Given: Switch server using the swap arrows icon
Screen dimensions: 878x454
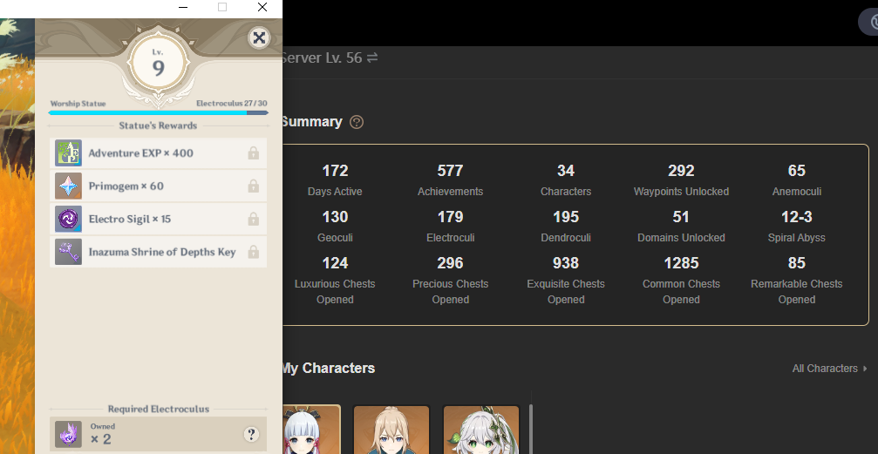Looking at the screenshot, I should [x=372, y=58].
